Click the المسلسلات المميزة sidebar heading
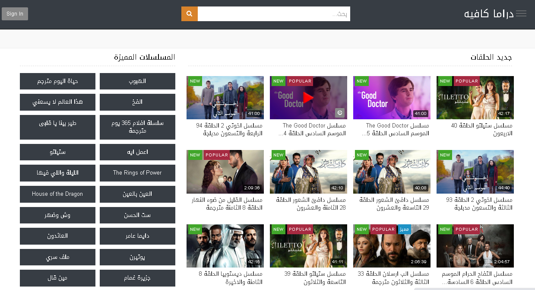Viewport: 535px width, 290px height. [145, 57]
